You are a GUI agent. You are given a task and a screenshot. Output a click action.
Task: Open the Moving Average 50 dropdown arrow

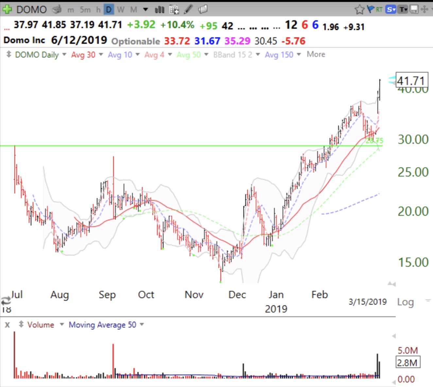(x=142, y=325)
